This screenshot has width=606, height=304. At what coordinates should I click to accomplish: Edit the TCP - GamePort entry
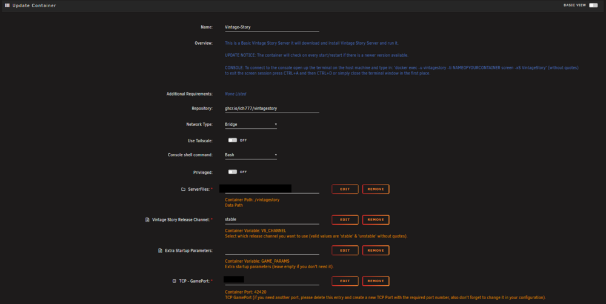click(345, 281)
